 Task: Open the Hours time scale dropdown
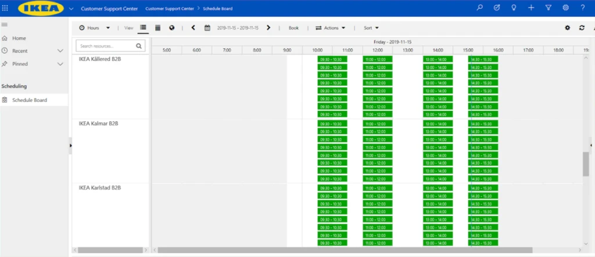point(95,28)
